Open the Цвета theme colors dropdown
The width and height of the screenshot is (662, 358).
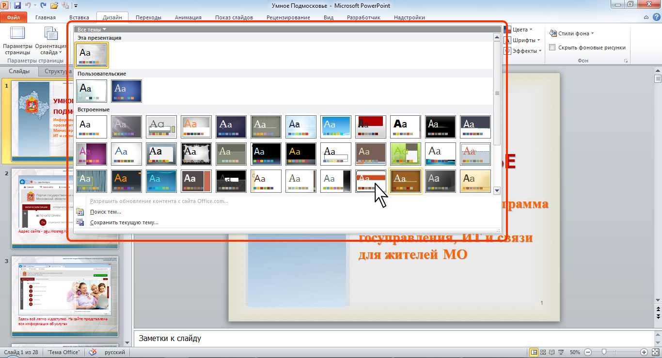pos(518,30)
